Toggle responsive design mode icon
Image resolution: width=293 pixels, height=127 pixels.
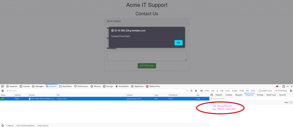point(284,86)
